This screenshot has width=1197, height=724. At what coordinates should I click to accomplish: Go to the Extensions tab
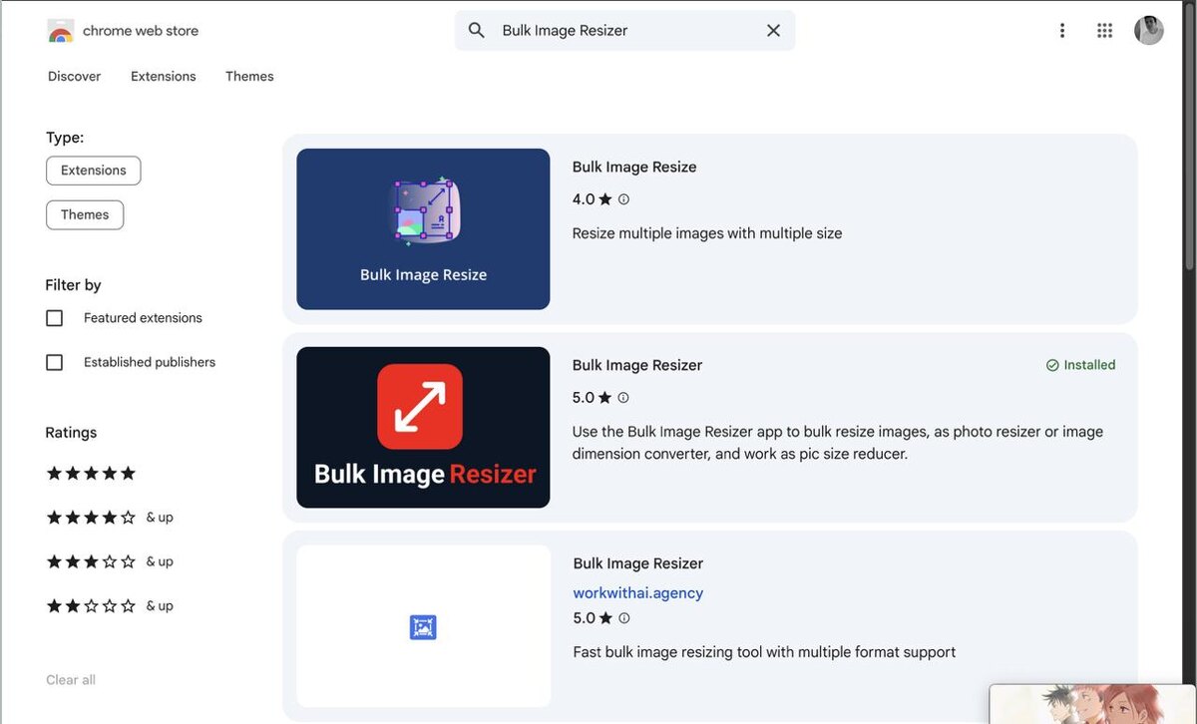pyautogui.click(x=164, y=76)
